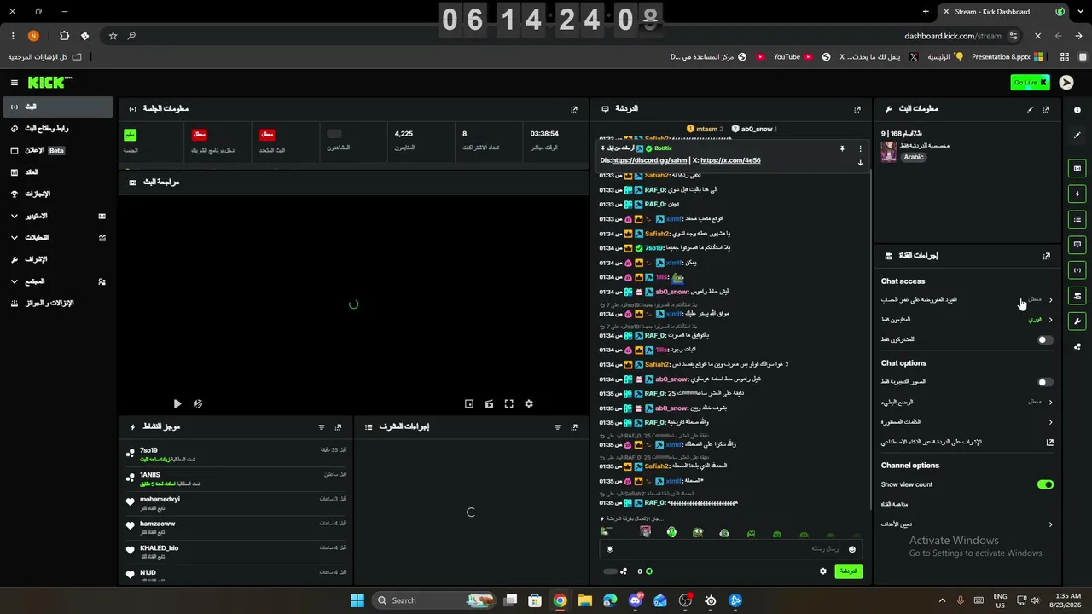Toggle the switch below the chat message box
This screenshot has width=1092, height=614.
tap(610, 571)
